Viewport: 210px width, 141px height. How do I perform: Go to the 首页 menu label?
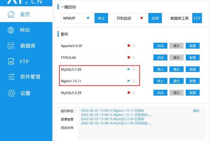tap(25, 14)
